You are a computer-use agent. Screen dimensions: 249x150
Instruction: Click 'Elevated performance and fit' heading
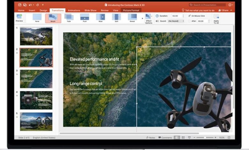coord(94,59)
